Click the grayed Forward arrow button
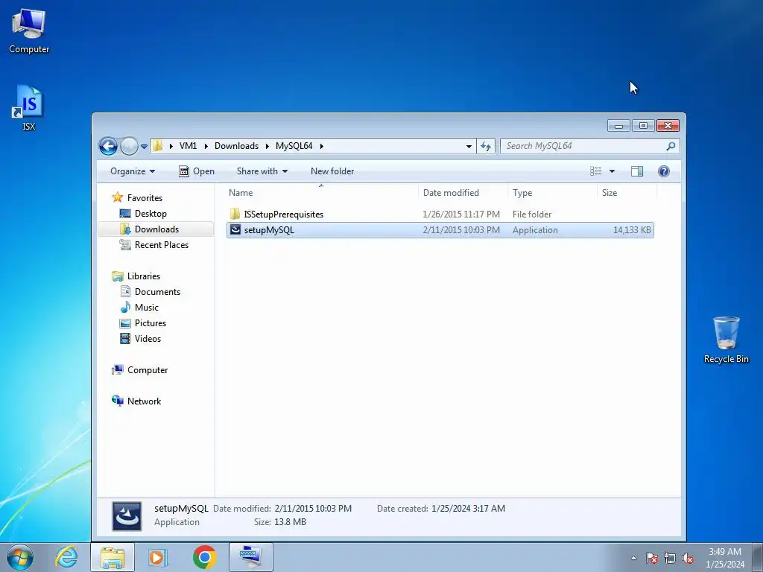 pyautogui.click(x=129, y=146)
